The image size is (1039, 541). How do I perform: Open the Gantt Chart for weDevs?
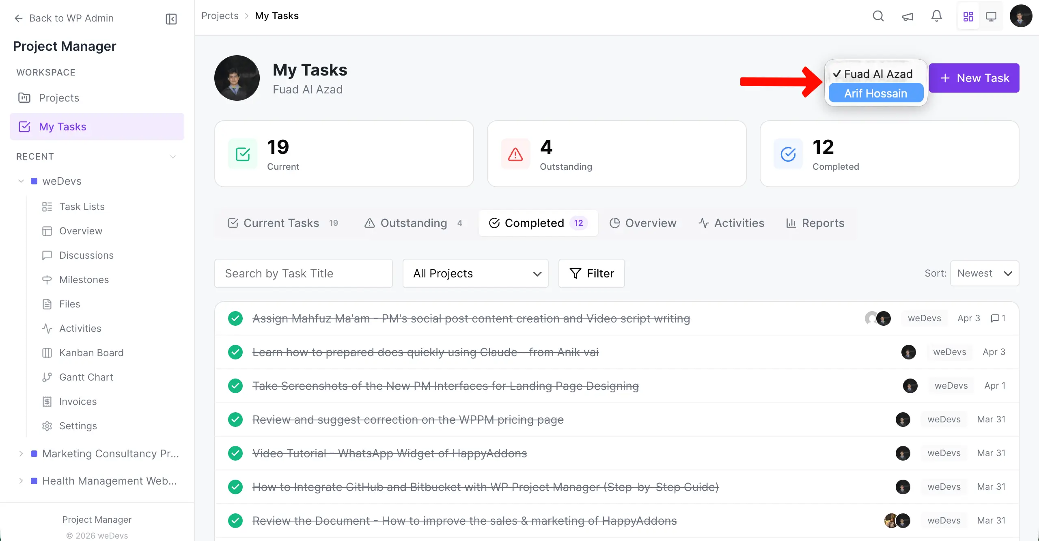click(86, 377)
